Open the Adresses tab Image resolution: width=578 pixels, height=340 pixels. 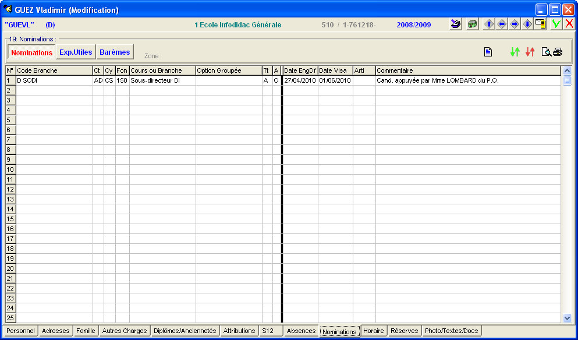[56, 331]
